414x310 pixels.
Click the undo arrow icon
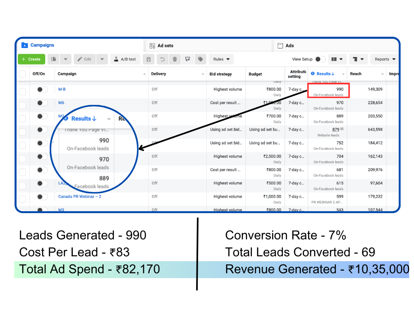(163, 59)
